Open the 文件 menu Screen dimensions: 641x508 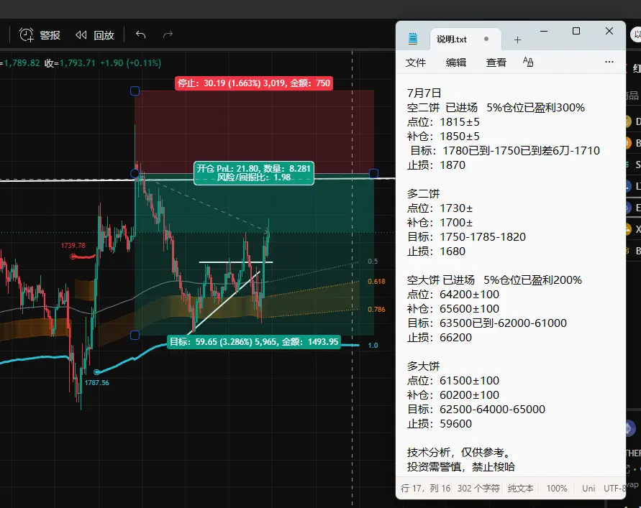(416, 63)
